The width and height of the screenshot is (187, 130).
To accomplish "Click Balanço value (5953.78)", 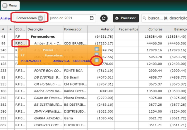I will point(178,57).
